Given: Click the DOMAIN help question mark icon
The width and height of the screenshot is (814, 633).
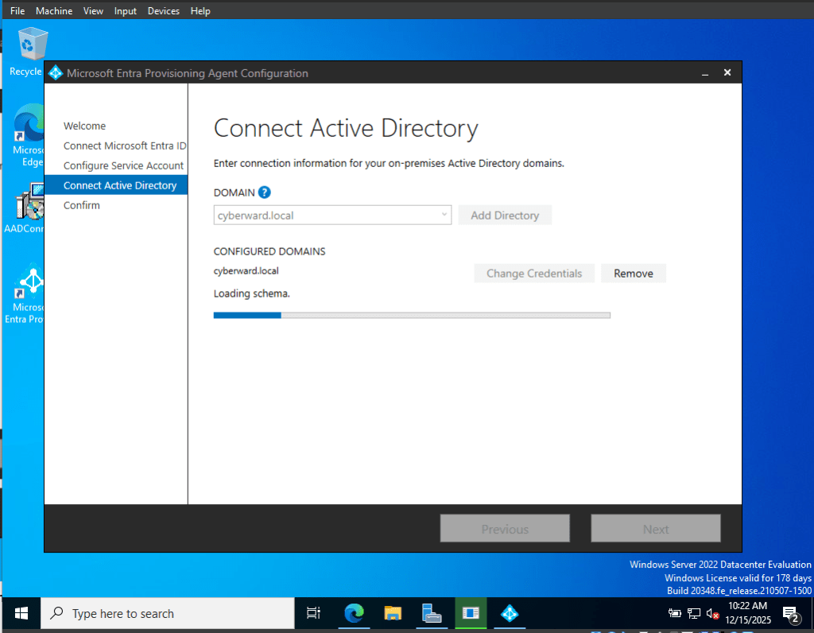Looking at the screenshot, I should [264, 192].
